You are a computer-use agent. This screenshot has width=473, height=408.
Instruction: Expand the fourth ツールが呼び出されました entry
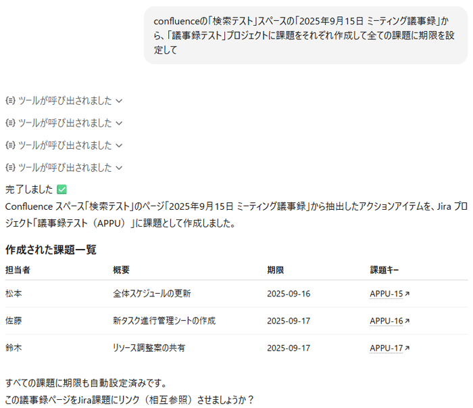(64, 168)
